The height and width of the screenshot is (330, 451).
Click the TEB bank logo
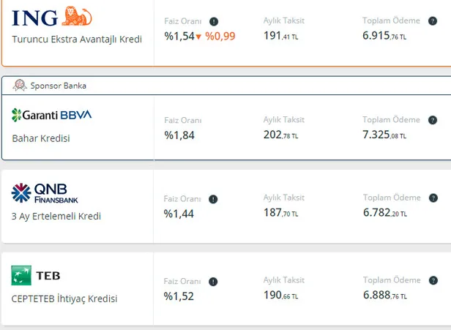coord(36,275)
